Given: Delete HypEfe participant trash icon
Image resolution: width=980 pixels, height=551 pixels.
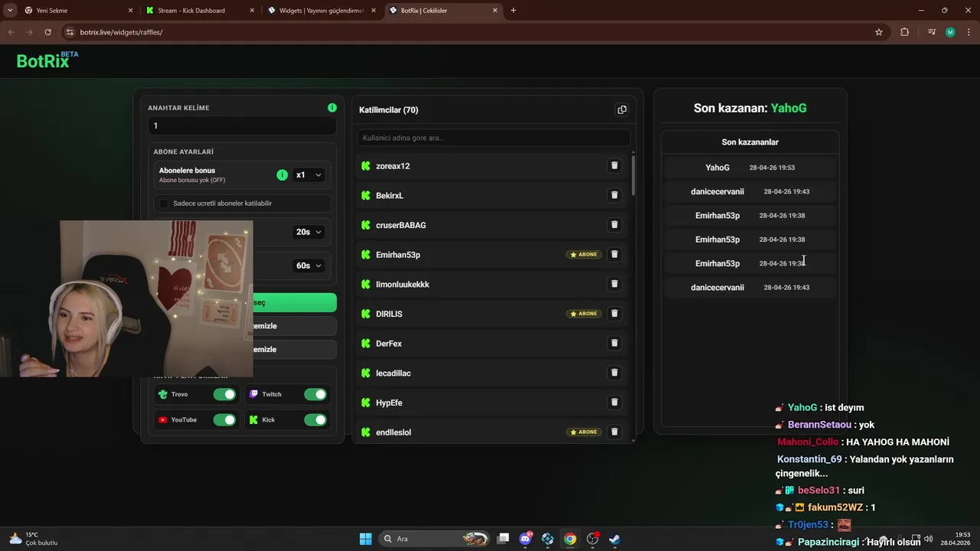Looking at the screenshot, I should (x=614, y=403).
